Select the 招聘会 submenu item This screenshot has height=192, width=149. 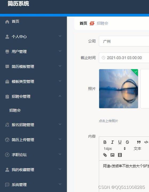click(x=33, y=110)
